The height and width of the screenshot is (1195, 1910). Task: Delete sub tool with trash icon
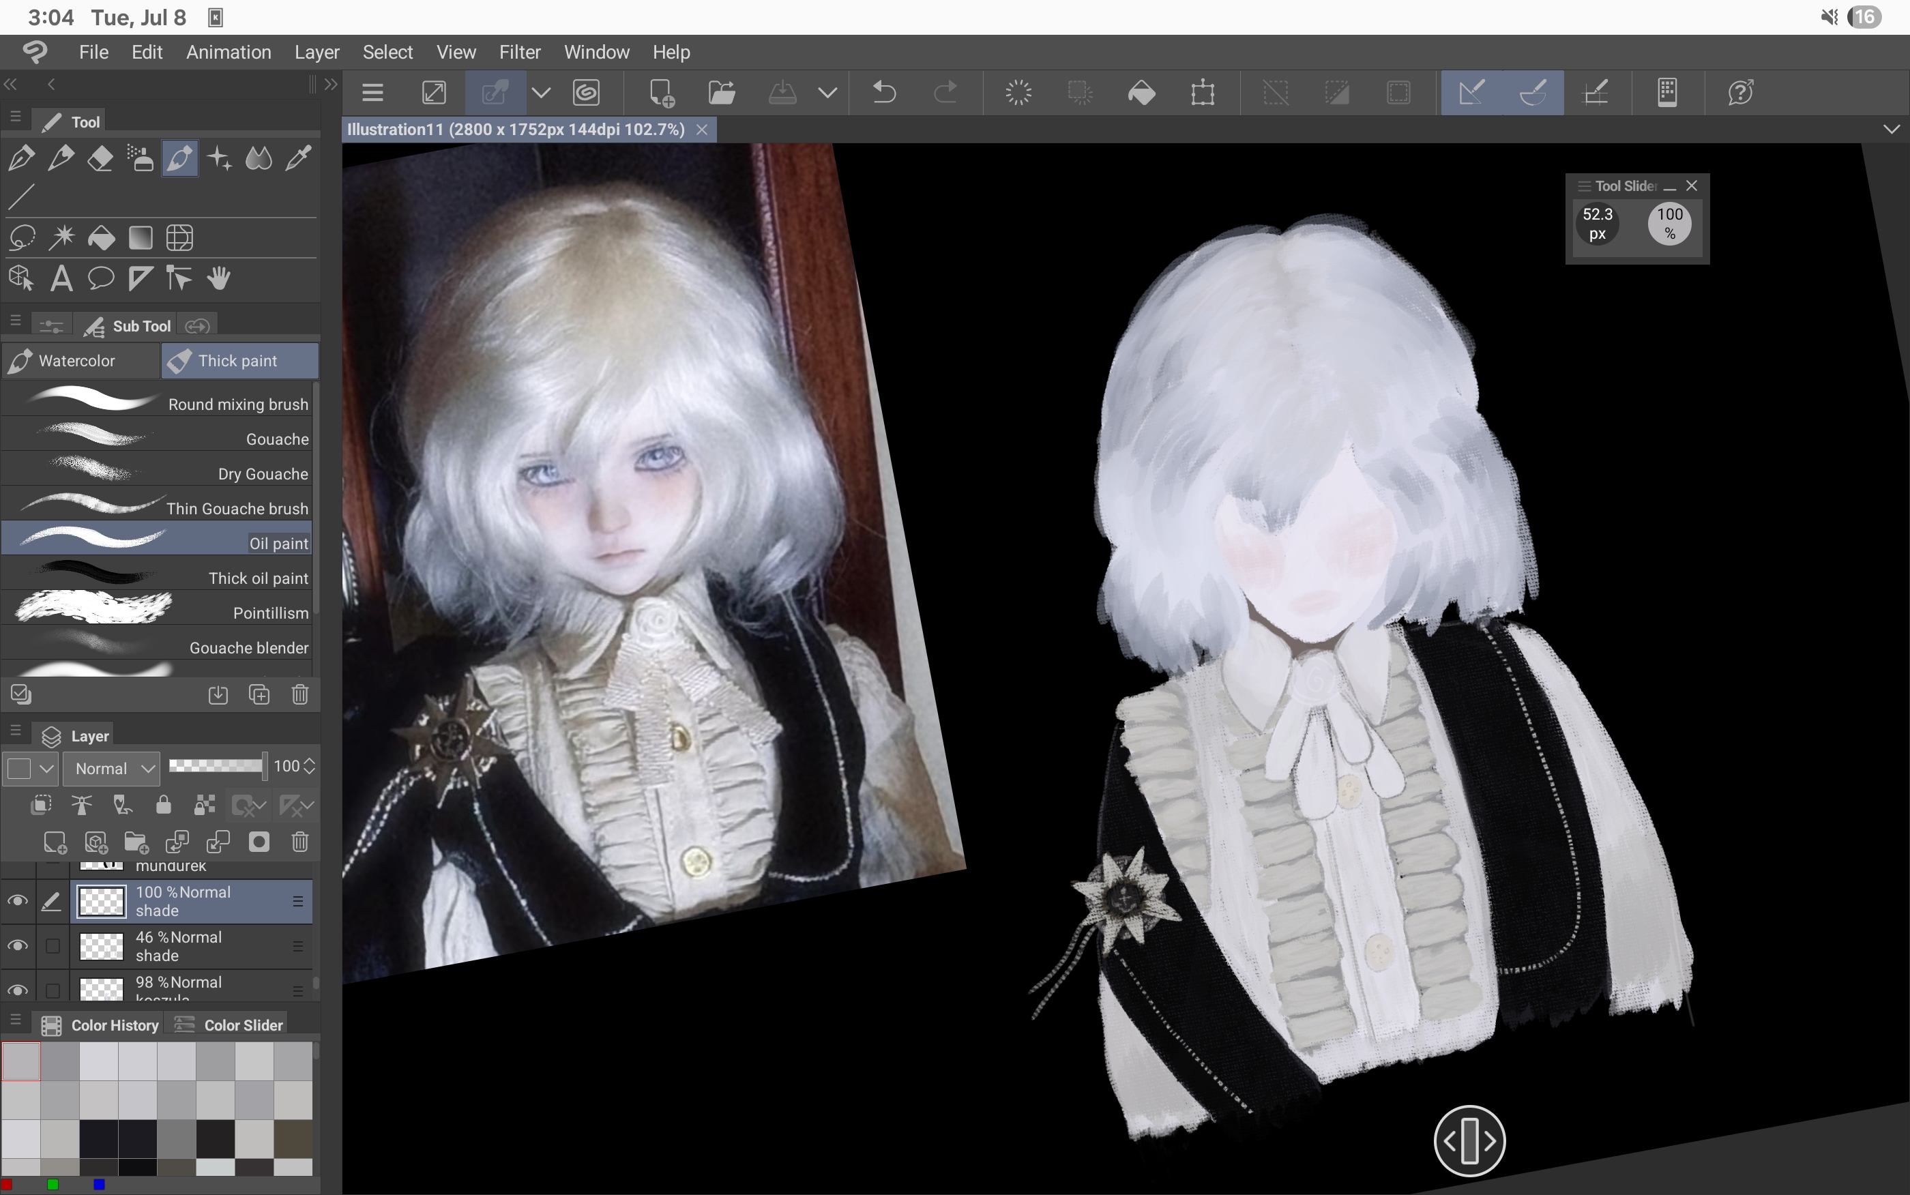(300, 695)
